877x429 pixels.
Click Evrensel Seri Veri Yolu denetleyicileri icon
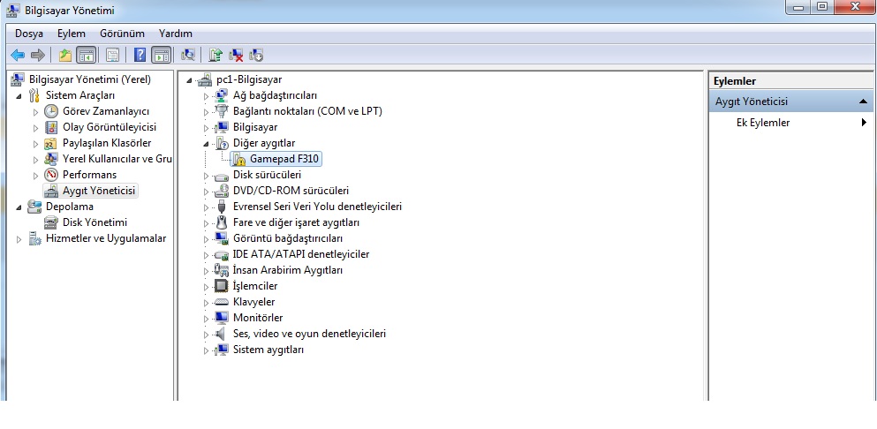point(222,207)
